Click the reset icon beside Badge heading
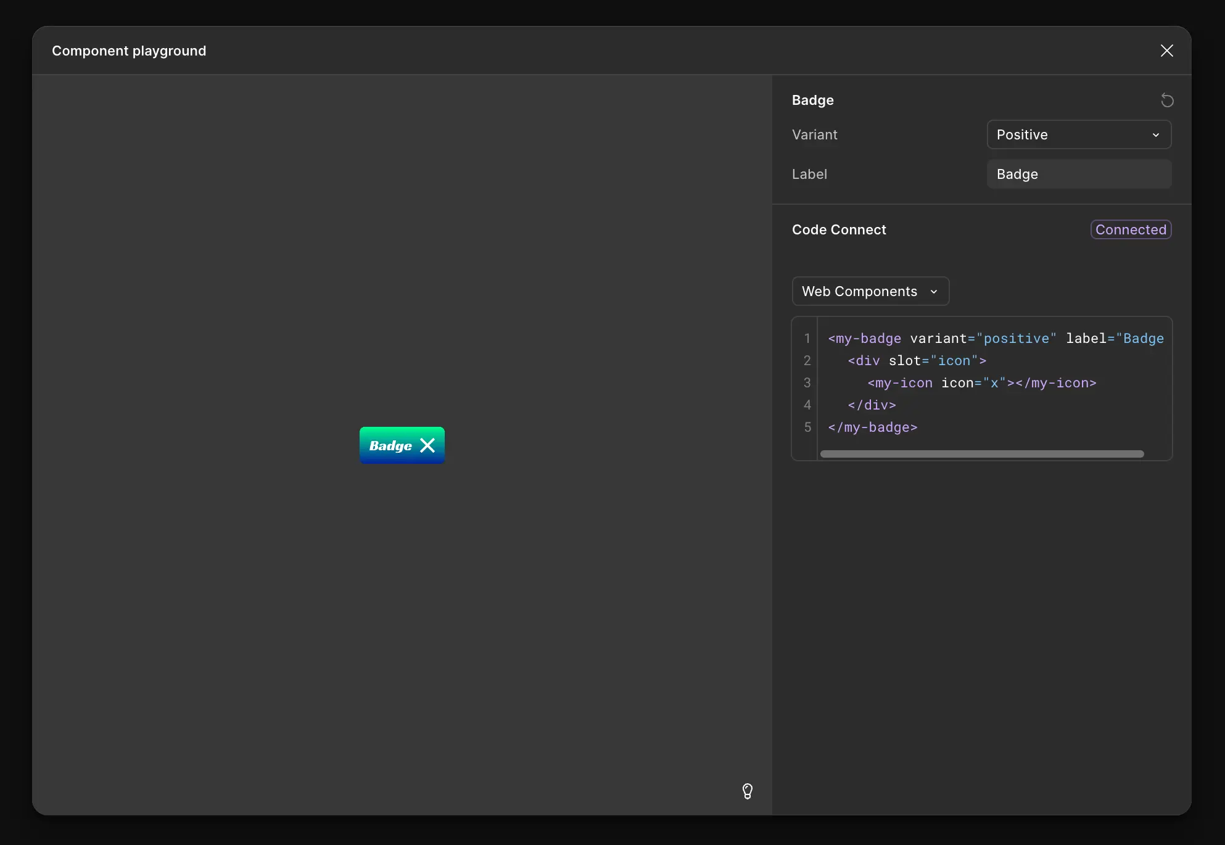Screen dimensions: 1225x845 1167,100
